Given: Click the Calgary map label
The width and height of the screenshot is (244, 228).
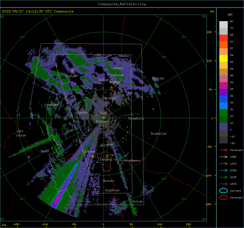Looking at the screenshot, I should [x=106, y=159].
